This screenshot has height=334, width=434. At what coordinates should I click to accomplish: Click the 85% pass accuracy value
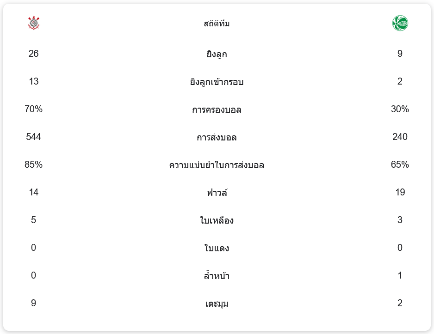(33, 165)
